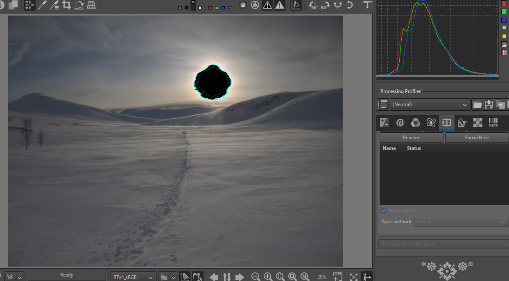
Task: Save the current processing profile
Action: pos(489,104)
